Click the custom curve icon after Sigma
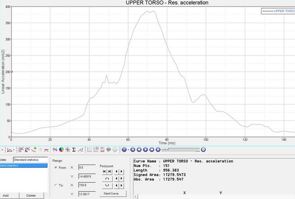The height and width of the screenshot is (199, 295). 80,150
